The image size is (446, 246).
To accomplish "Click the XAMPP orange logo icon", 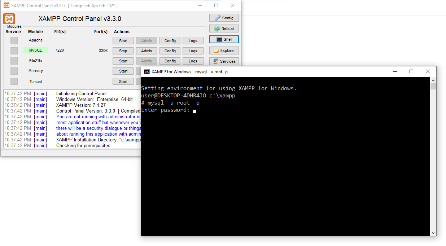I will (x=9, y=19).
